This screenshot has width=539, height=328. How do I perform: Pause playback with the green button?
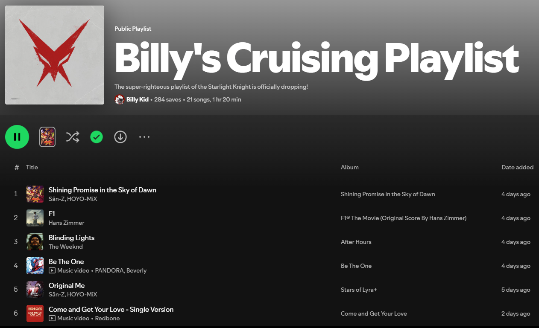coord(17,137)
